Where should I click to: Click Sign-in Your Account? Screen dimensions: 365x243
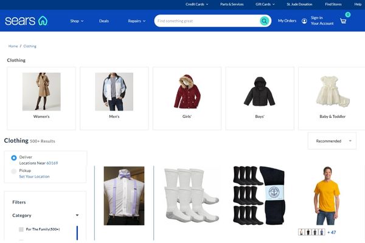click(322, 21)
